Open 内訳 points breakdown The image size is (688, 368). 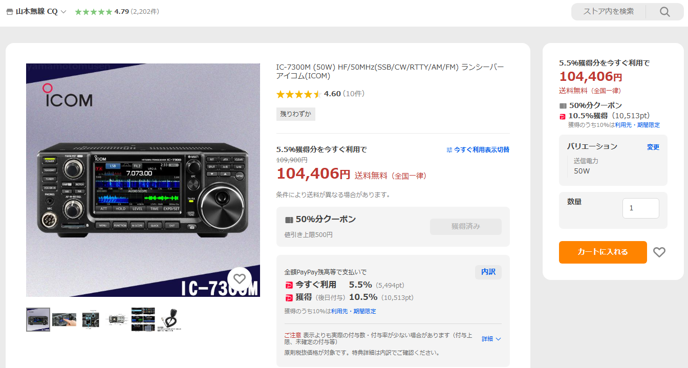coord(488,272)
